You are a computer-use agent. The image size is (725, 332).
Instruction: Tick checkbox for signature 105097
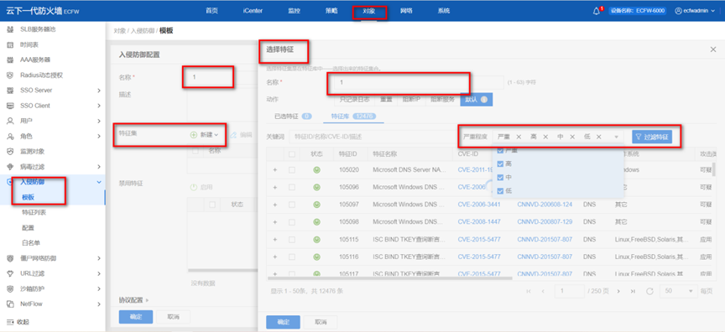(x=292, y=204)
